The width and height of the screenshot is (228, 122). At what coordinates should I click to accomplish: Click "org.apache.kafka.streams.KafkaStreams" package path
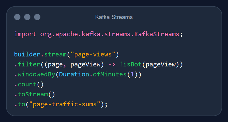[110, 34]
